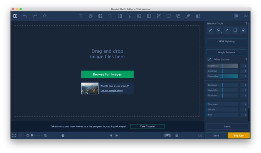Select the Magic Wand selection tool
Viewport: 261px width, 153px height.
tap(227, 30)
